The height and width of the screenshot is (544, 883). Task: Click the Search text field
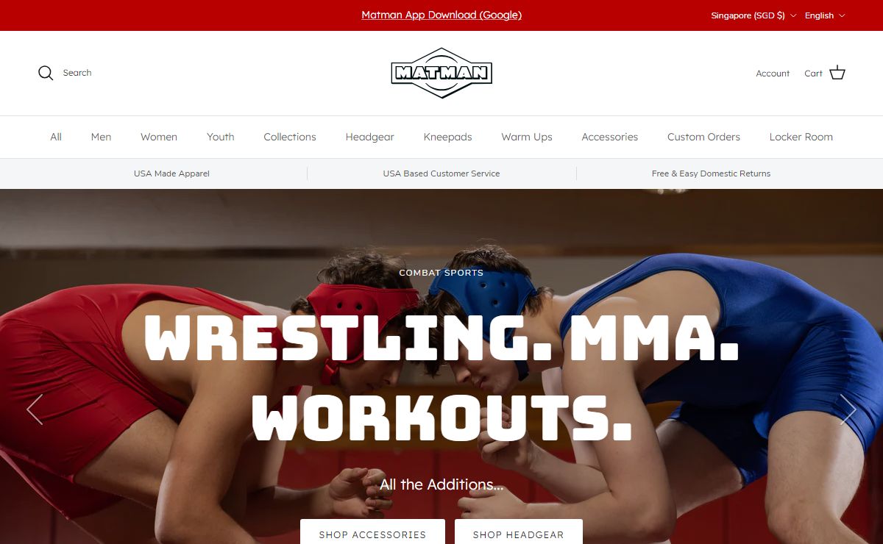[77, 73]
